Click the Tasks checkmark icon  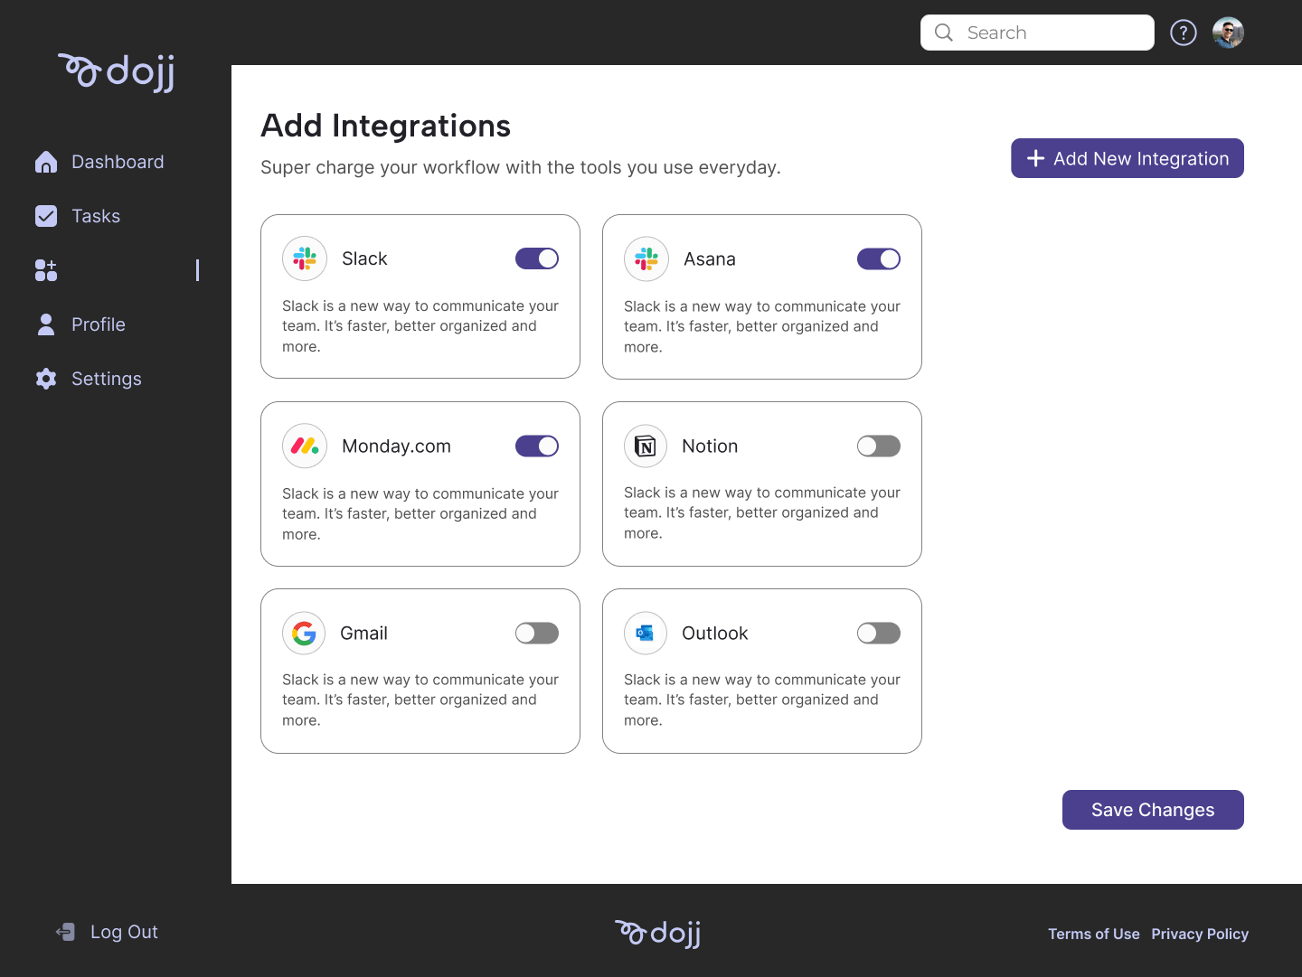click(x=46, y=216)
